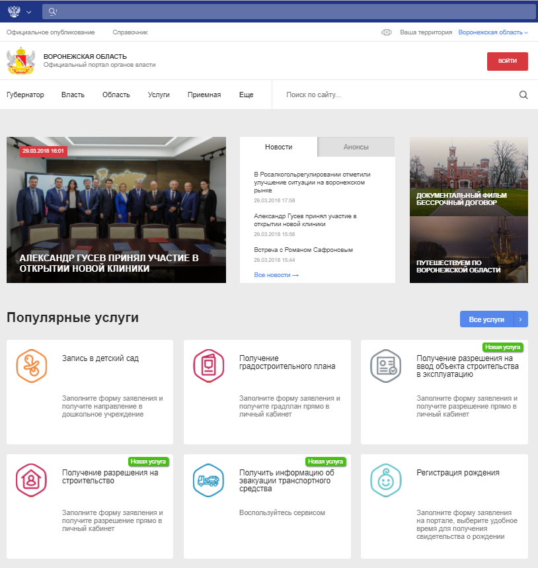The width and height of the screenshot is (538, 568).
Task: Switch to the Анонсы tab
Action: (356, 147)
